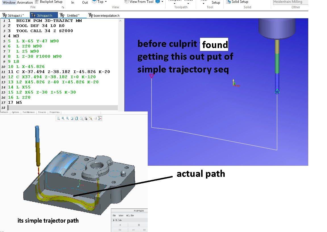Click the annotation display icon
Image resolution: width=327 pixels, height=232 pixels.
(x=95, y=119)
